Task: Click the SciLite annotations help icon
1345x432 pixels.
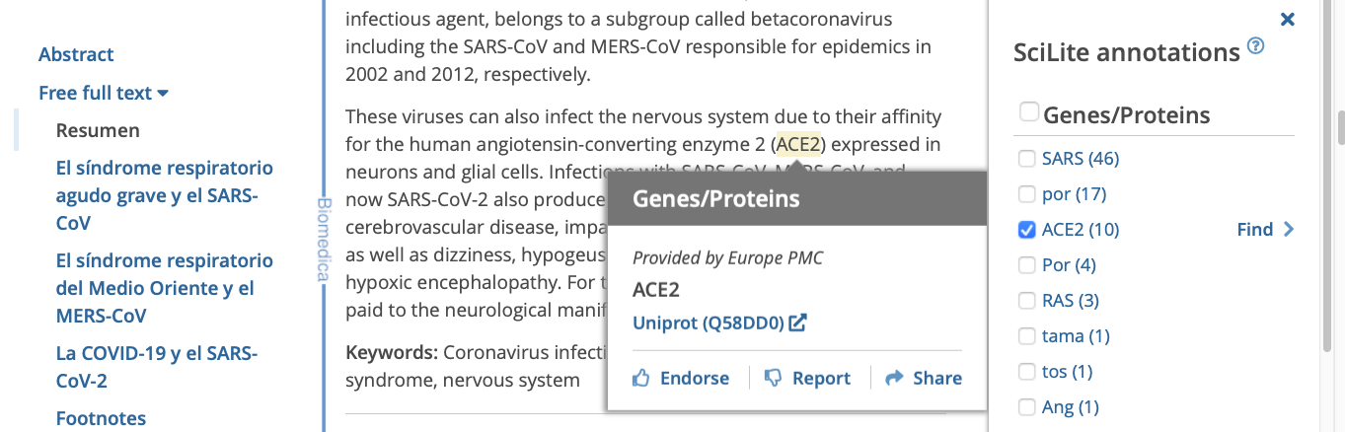Action: [x=1255, y=45]
